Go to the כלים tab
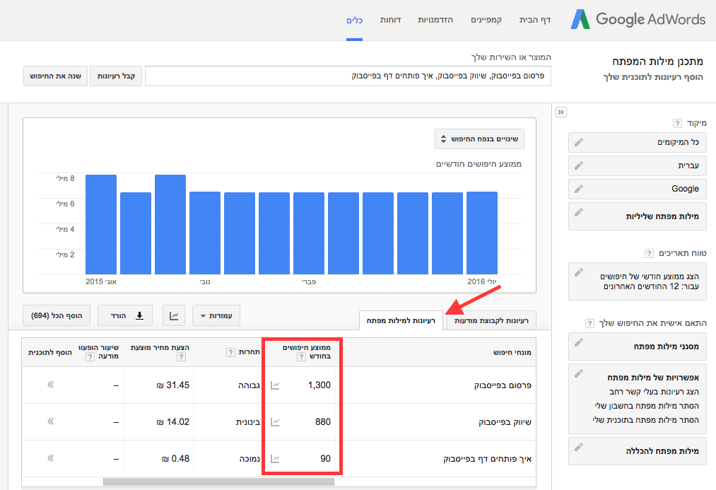The height and width of the screenshot is (490, 716). click(354, 20)
